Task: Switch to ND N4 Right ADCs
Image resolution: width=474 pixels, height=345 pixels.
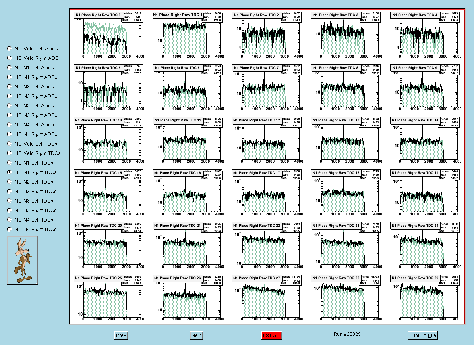Action: click(9, 134)
